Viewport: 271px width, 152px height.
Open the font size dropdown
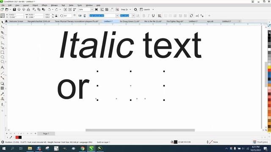(133, 16)
